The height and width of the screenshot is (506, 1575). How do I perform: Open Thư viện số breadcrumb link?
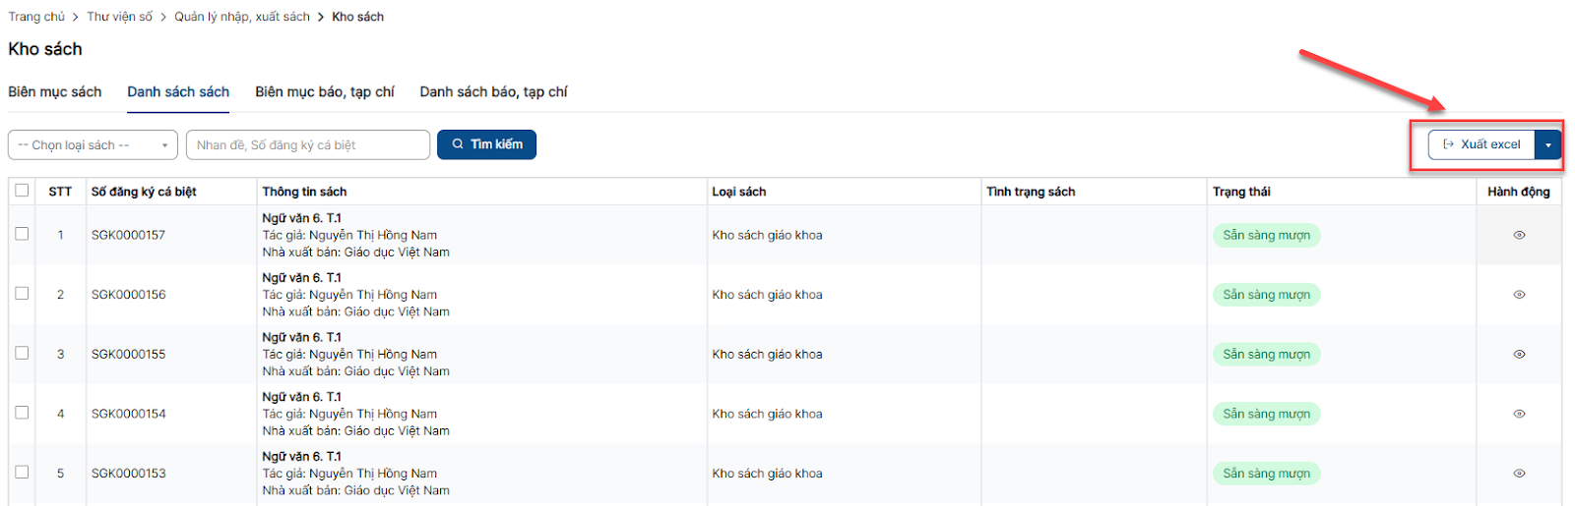[x=120, y=17]
